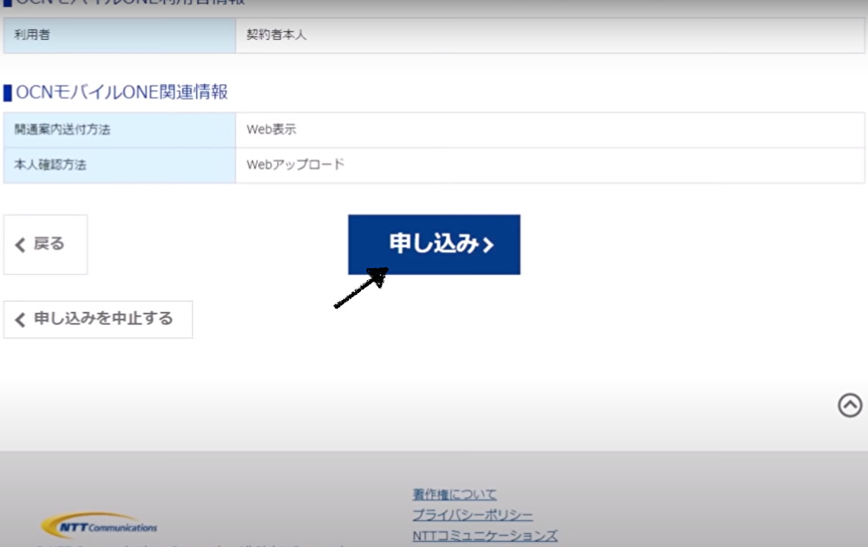The height and width of the screenshot is (547, 868).
Task: Click left chevron on the 戻る button
Action: (x=21, y=245)
